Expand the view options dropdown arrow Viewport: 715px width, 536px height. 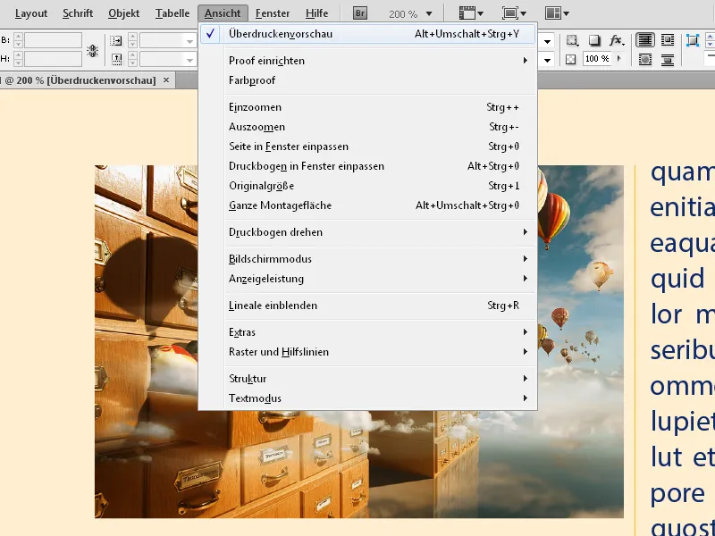click(481, 13)
